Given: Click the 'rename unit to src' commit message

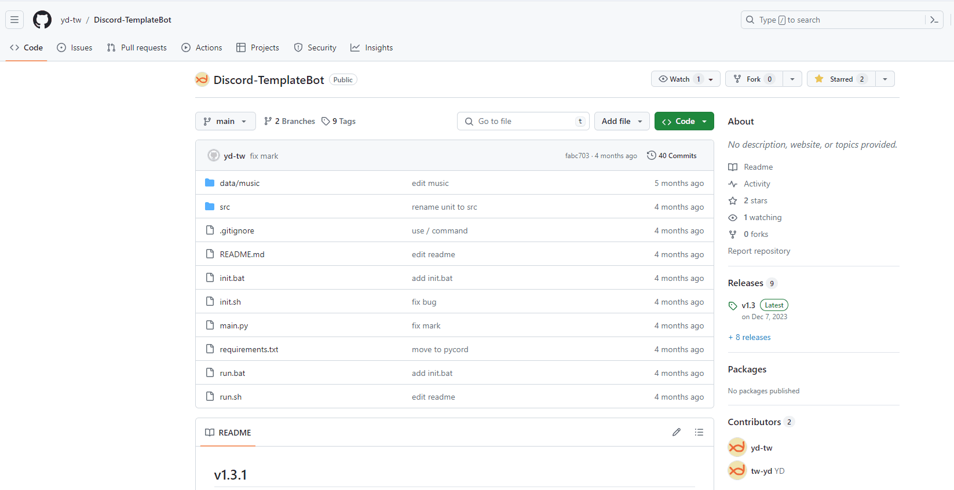Looking at the screenshot, I should (444, 207).
